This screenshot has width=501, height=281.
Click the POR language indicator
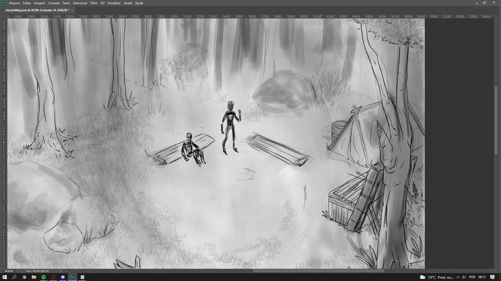(x=472, y=277)
